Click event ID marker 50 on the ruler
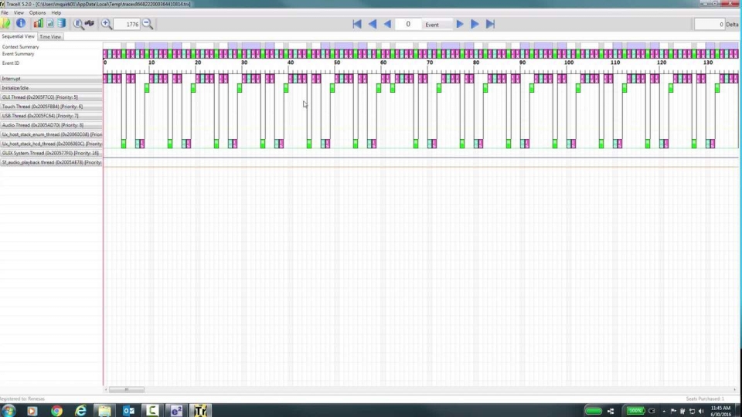 [337, 63]
